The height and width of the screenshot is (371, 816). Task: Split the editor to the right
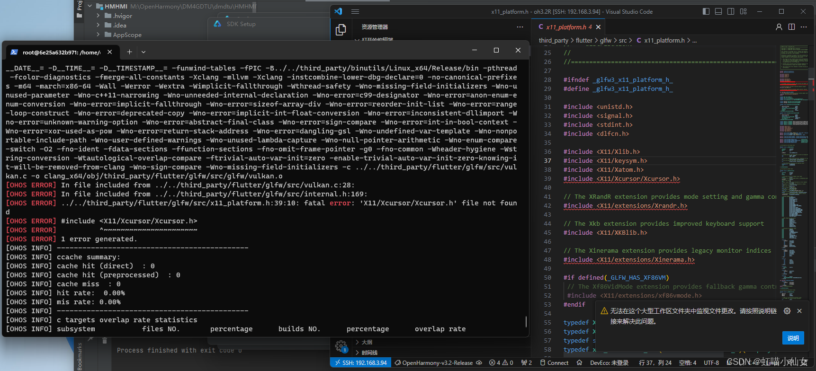[791, 27]
